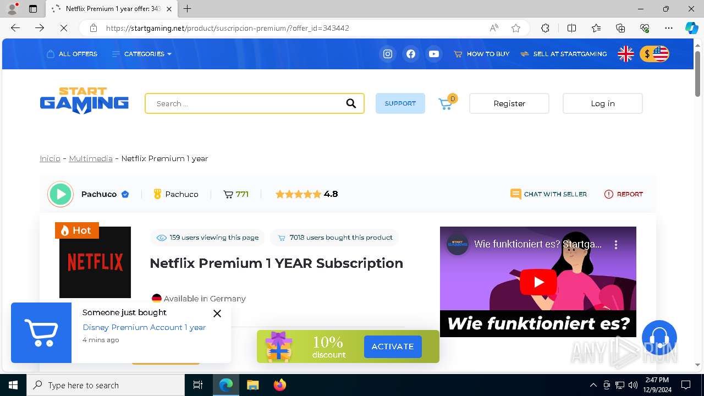Viewport: 704px width, 396px height.
Task: Expand the Categories dropdown
Action: point(142,54)
